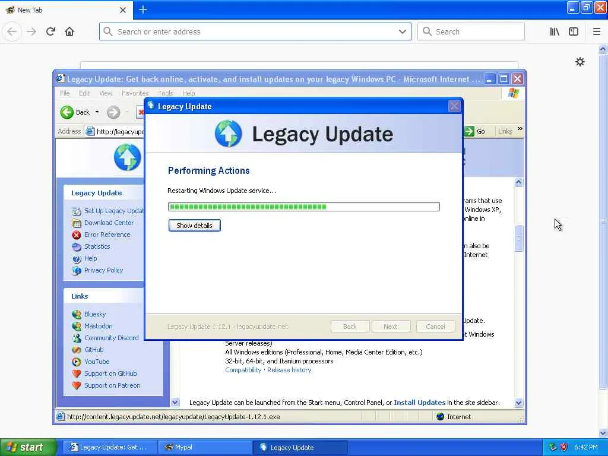Click the Next button in installer

pyautogui.click(x=391, y=327)
